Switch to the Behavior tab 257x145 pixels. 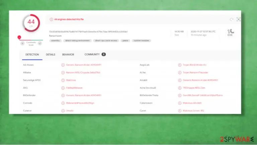coord(68,55)
